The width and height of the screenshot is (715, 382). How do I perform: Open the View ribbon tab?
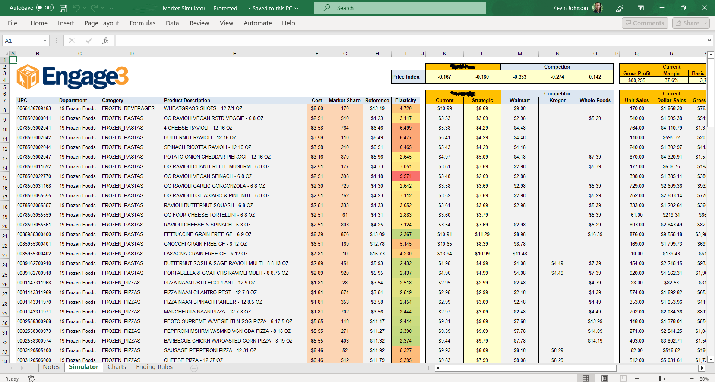point(227,23)
